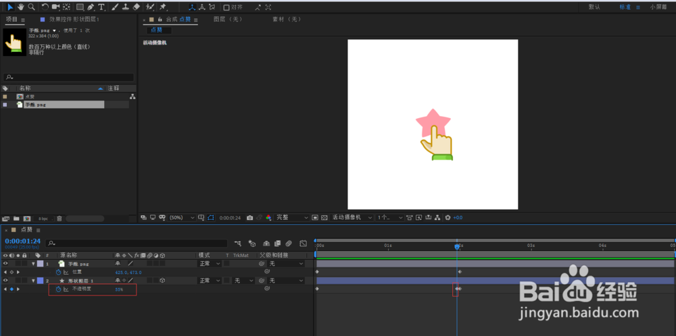Enable world axis mode

pos(201,7)
